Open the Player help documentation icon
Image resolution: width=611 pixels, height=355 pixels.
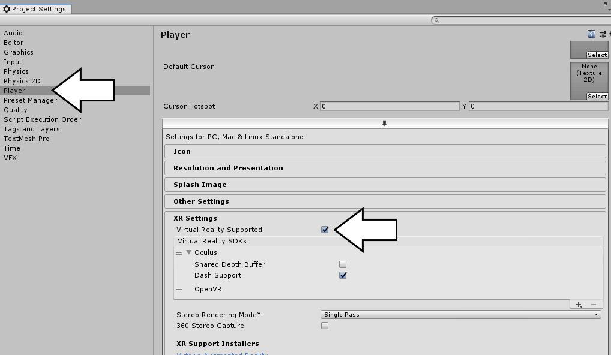click(x=591, y=34)
